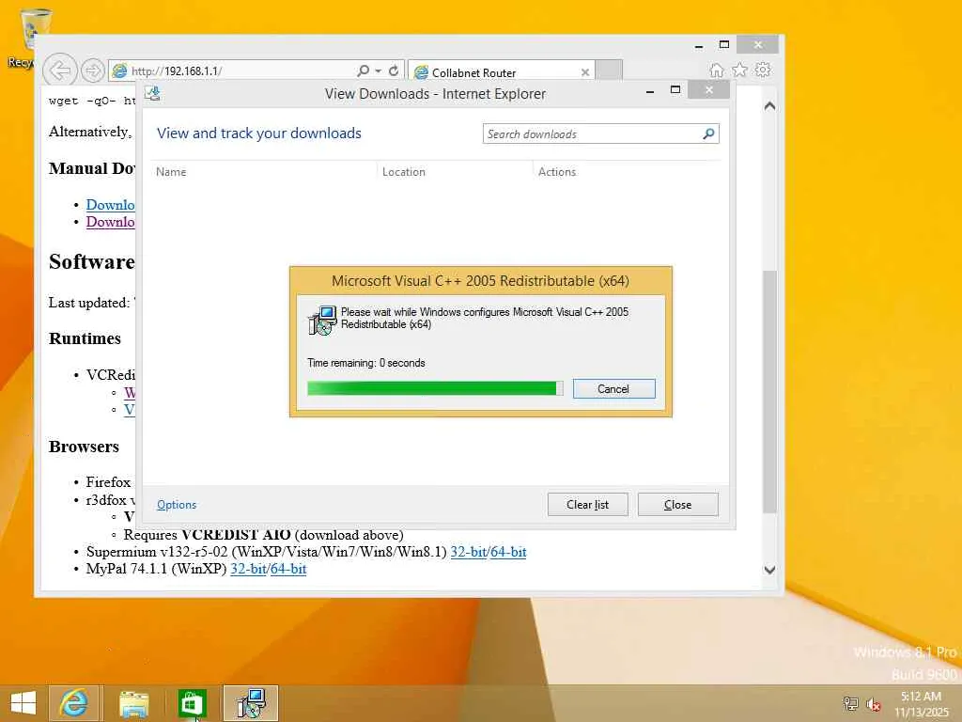Open the MyPal 64-bit download link
The height and width of the screenshot is (722, 962).
287,569
